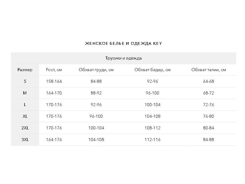
Task: Select the Обхват бедер, см header
Action: click(153, 70)
